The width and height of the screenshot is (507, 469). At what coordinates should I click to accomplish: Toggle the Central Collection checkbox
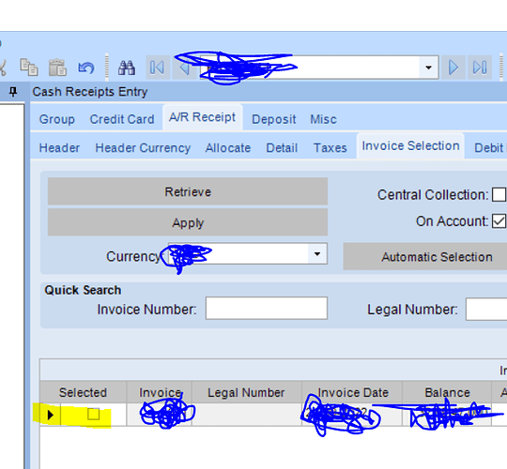(499, 194)
